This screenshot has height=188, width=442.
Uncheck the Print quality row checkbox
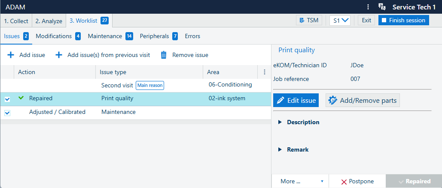pos(7,99)
